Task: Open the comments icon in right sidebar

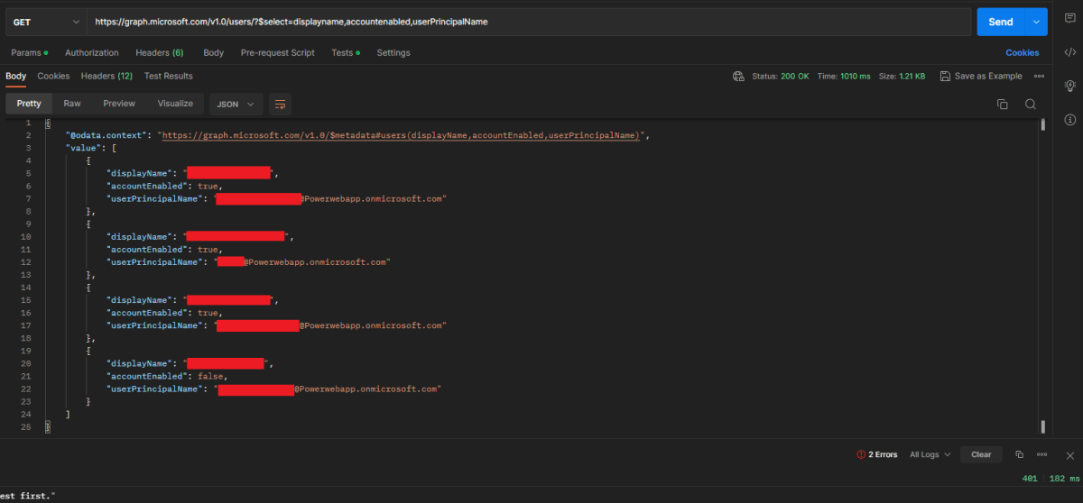Action: click(x=1069, y=19)
